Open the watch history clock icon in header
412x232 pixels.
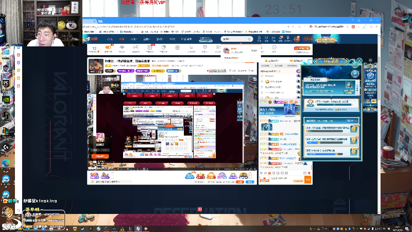259,38
